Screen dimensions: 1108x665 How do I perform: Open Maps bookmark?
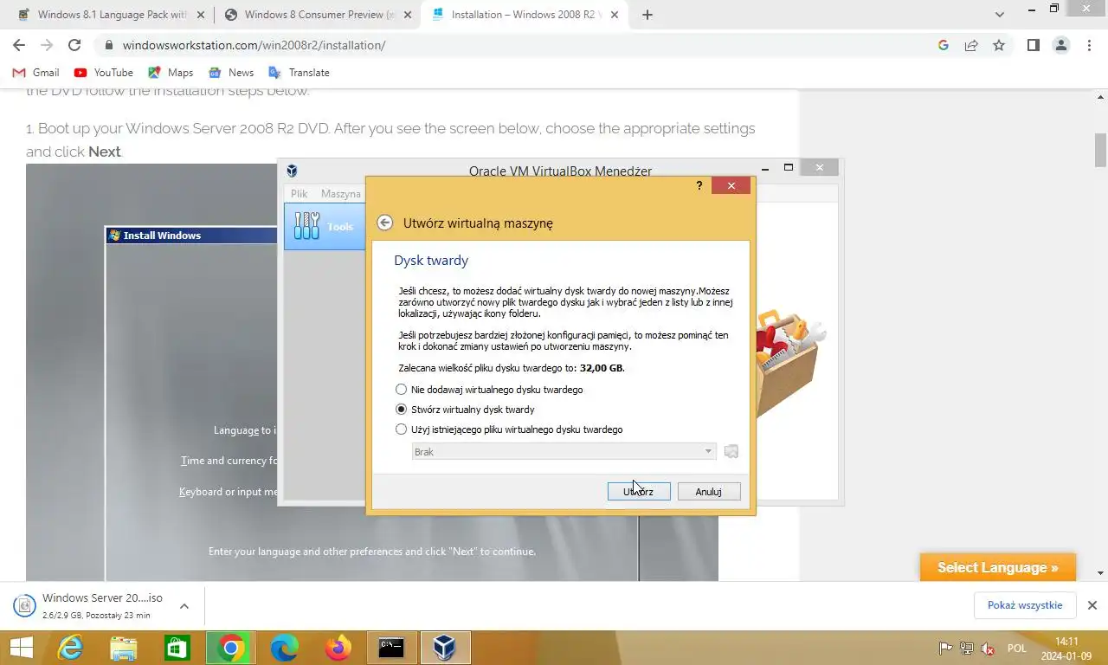(x=171, y=73)
